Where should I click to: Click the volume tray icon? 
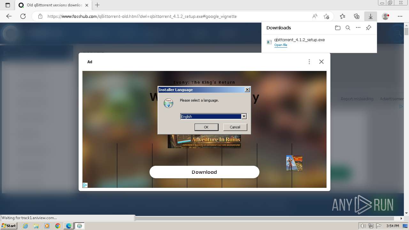point(363,226)
